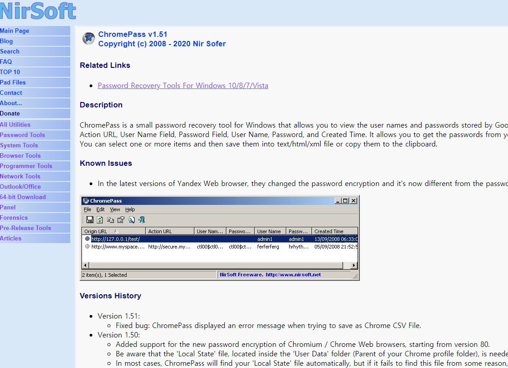The image size is (508, 368).
Task: Click the ChromePass star icon beside the title
Action: point(88,39)
